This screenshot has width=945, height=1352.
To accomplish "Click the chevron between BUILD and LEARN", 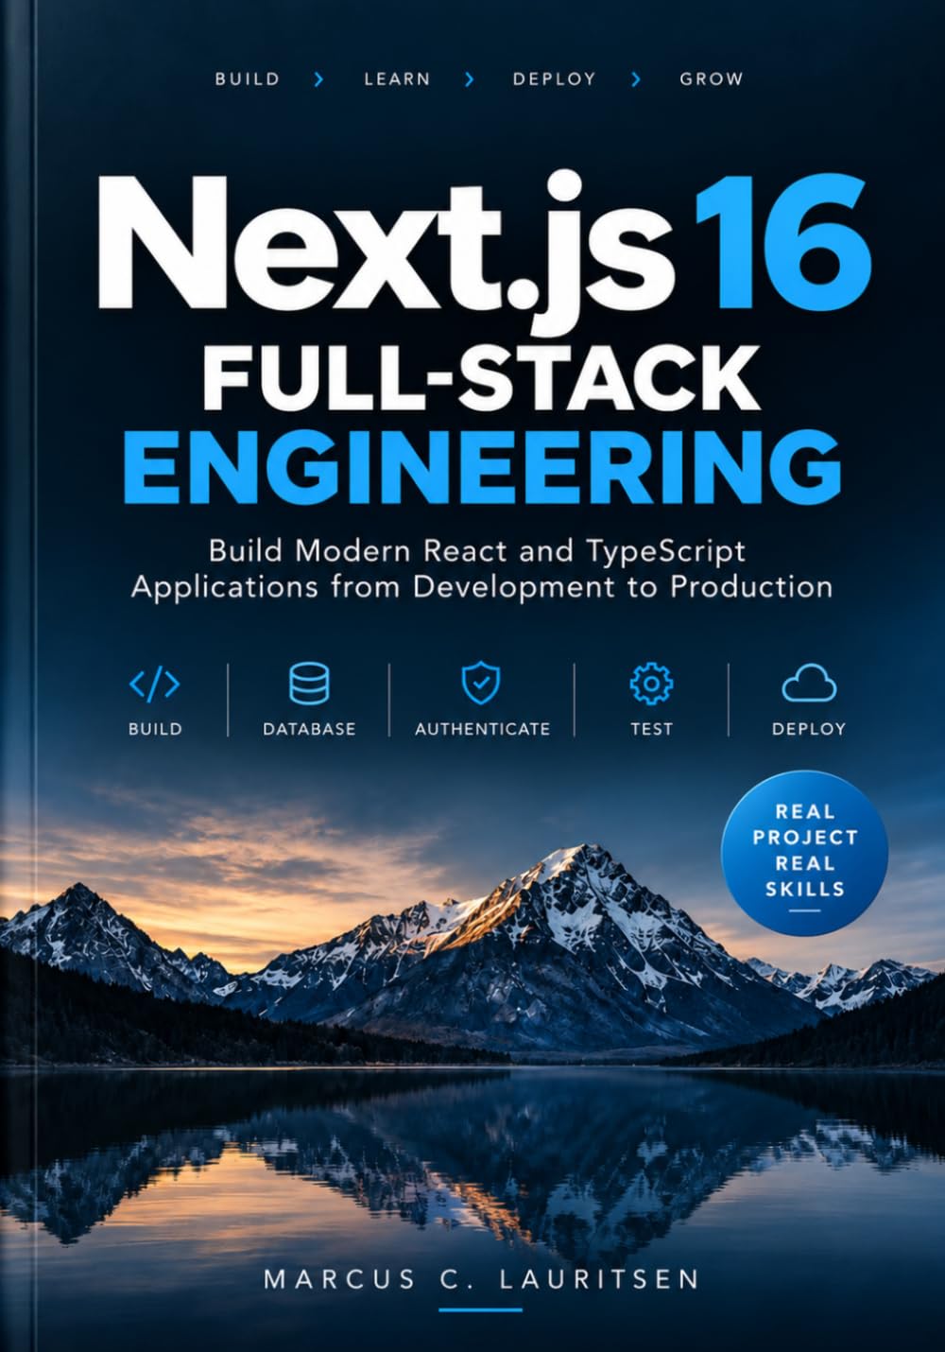I will point(318,79).
